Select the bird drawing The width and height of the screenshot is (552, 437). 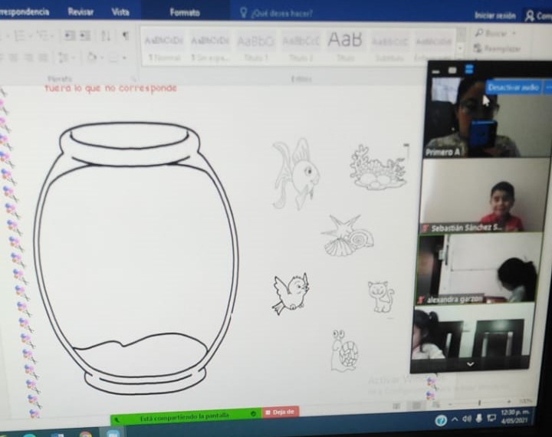pos(291,294)
